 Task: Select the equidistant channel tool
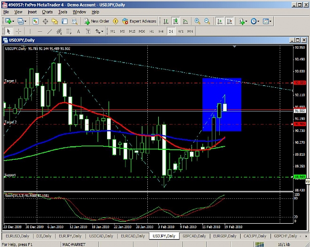pos(59,31)
